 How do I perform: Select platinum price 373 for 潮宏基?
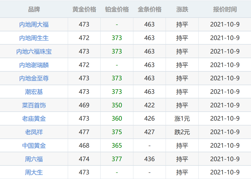coord(117,92)
